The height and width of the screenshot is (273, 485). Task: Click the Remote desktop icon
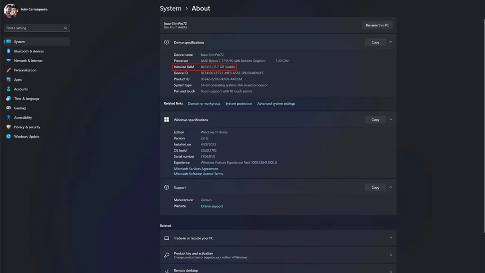click(167, 271)
